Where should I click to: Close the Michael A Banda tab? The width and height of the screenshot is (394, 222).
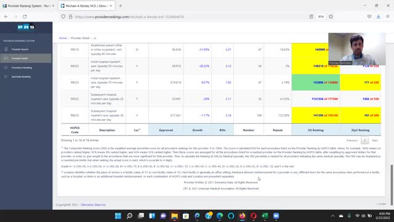tap(111, 6)
